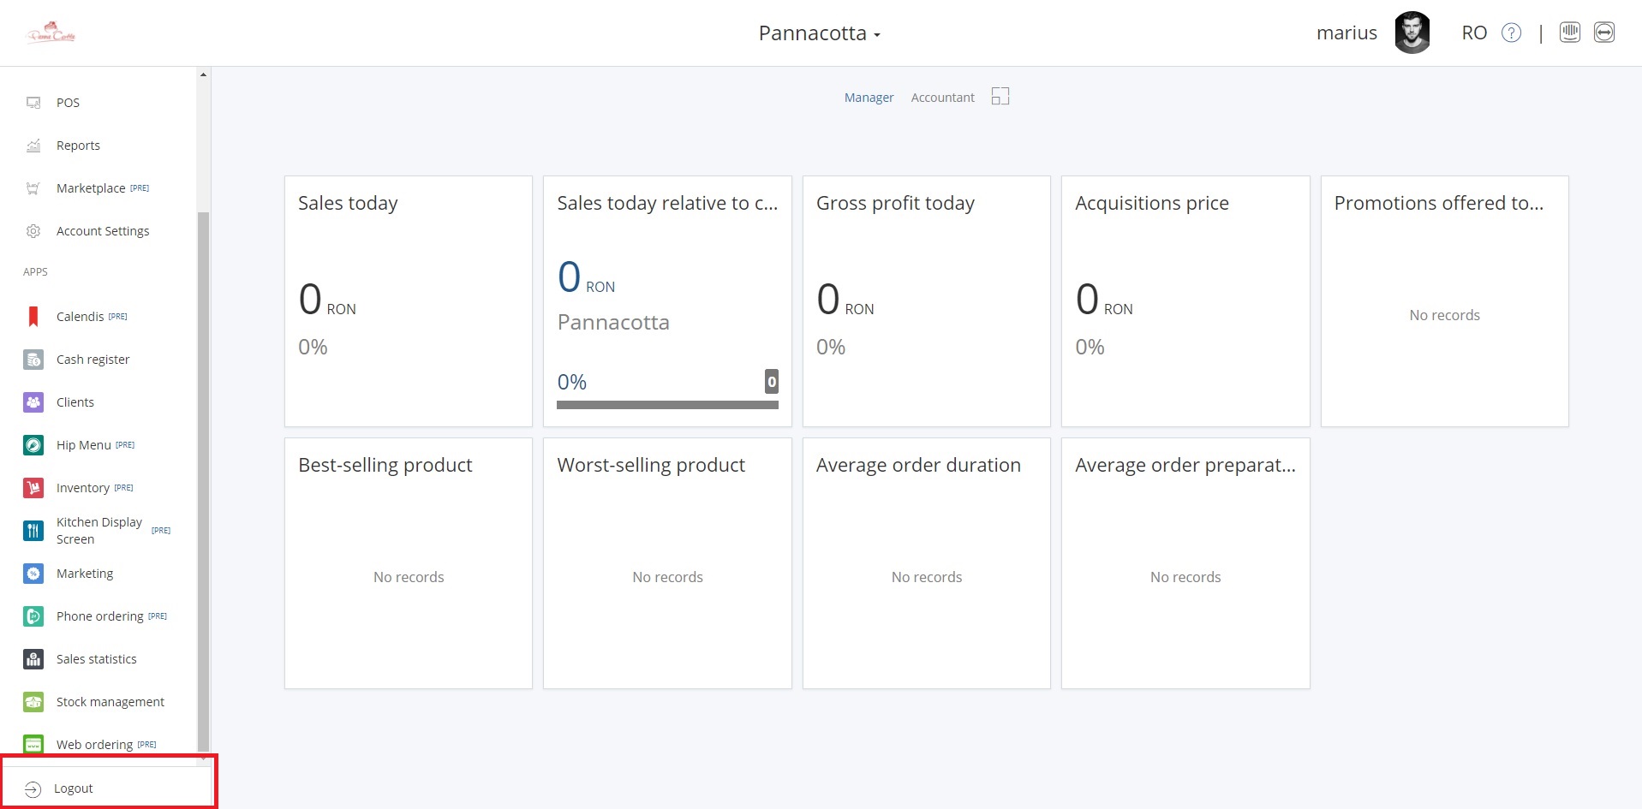Open the RO language selector
The width and height of the screenshot is (1642, 809).
click(1473, 33)
